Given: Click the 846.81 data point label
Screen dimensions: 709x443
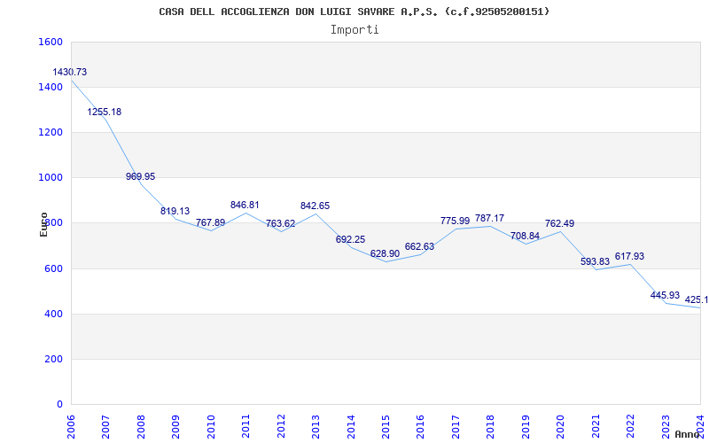Looking at the screenshot, I should 245,205.
